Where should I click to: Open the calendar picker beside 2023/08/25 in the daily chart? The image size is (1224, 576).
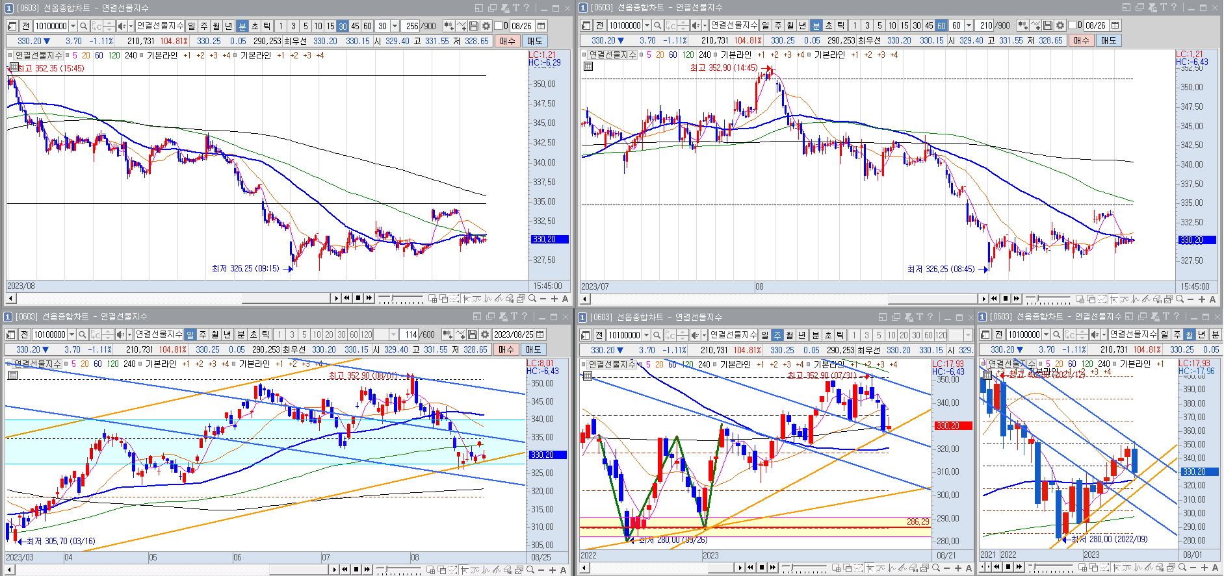point(540,334)
